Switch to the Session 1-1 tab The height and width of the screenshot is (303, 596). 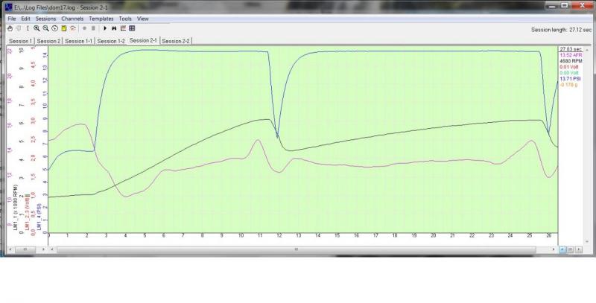point(78,41)
